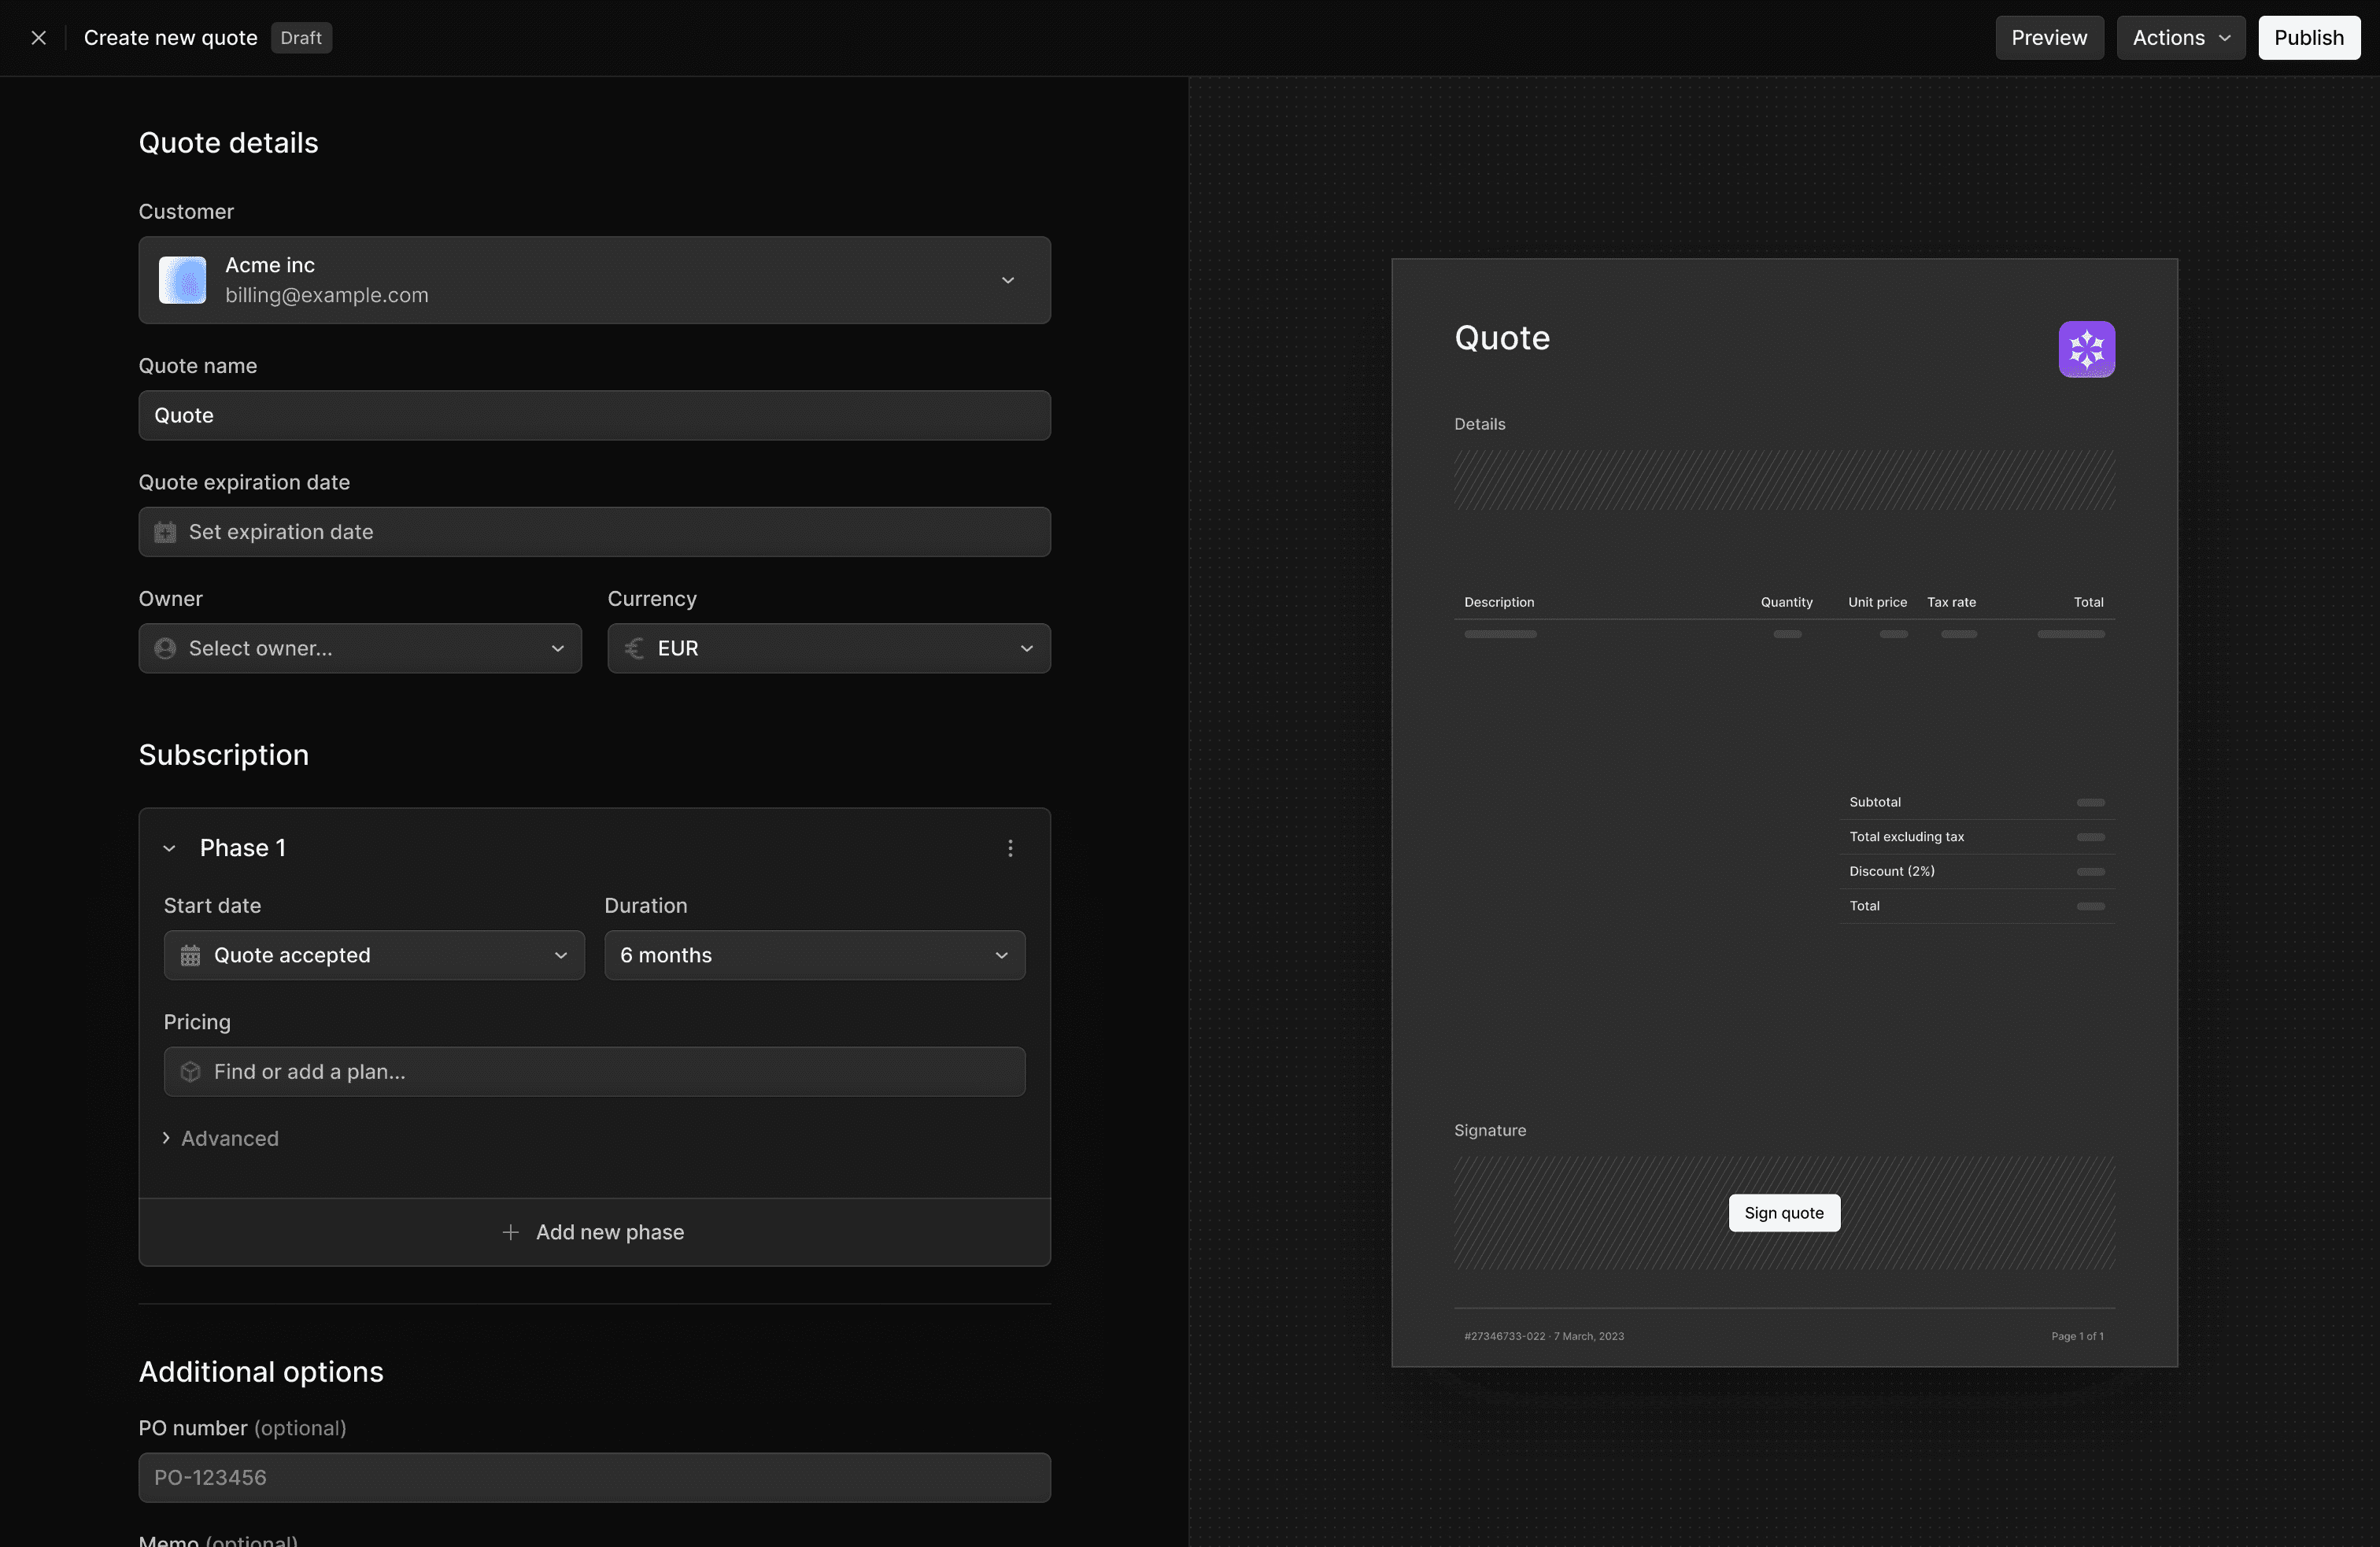Click the Phase 1 three-dot options icon
The height and width of the screenshot is (1547, 2380).
tap(1010, 848)
